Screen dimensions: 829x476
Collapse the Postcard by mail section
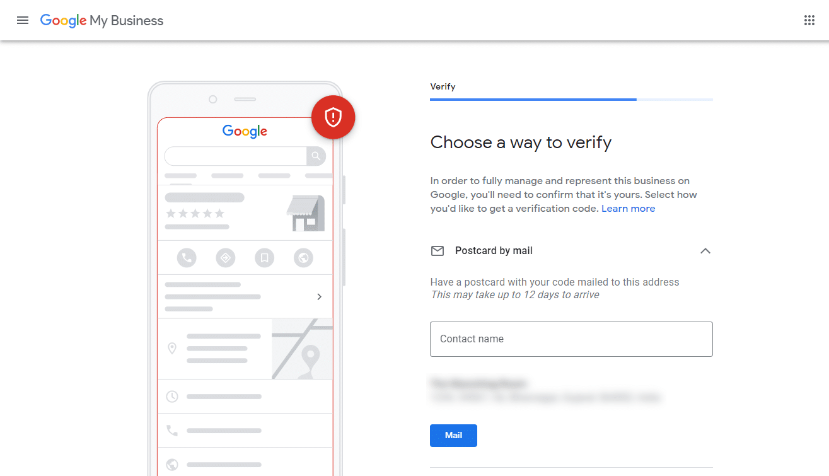705,251
